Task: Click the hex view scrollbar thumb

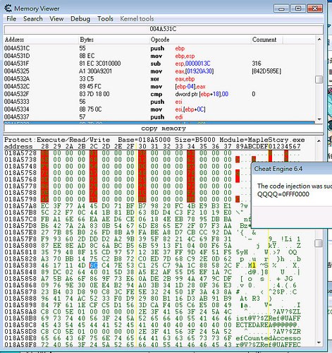Action: pyautogui.click(x=319, y=243)
